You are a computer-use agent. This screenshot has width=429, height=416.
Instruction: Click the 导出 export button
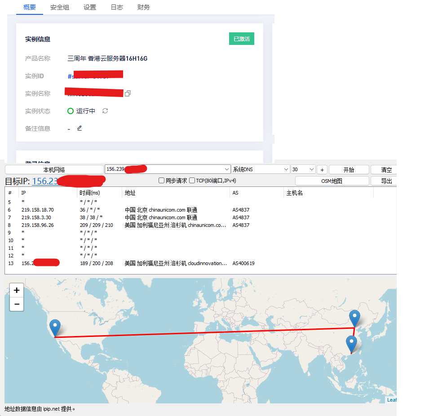tap(386, 181)
